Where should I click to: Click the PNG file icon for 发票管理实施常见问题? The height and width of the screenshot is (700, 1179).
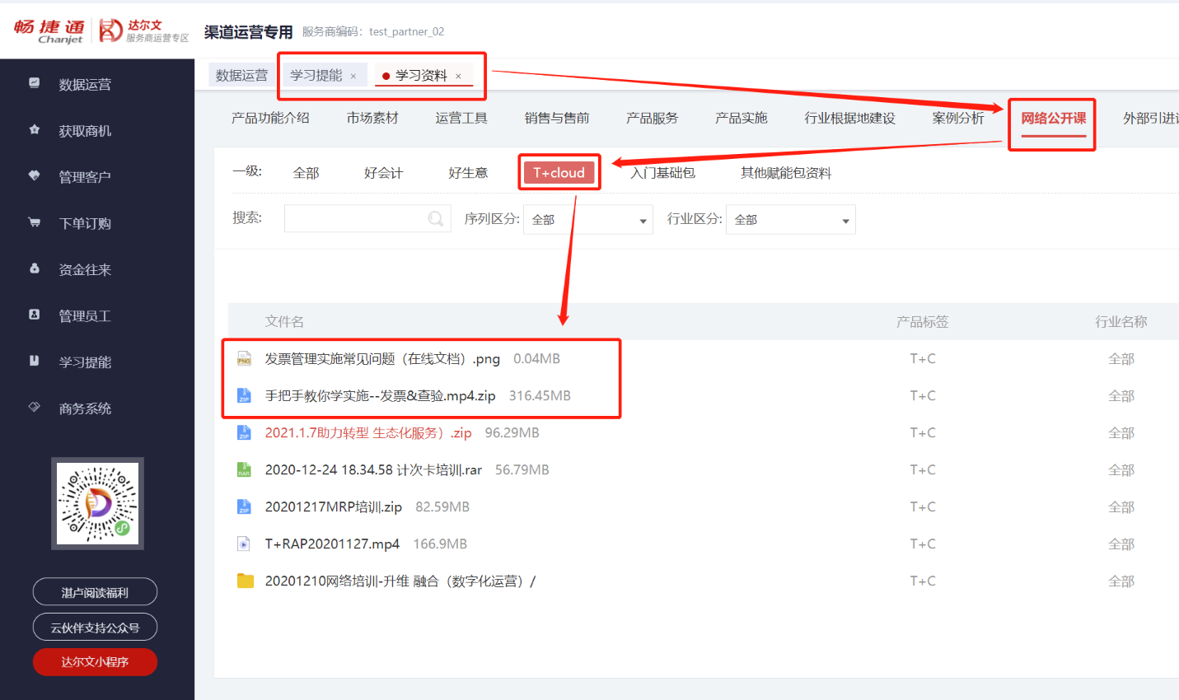pos(244,359)
